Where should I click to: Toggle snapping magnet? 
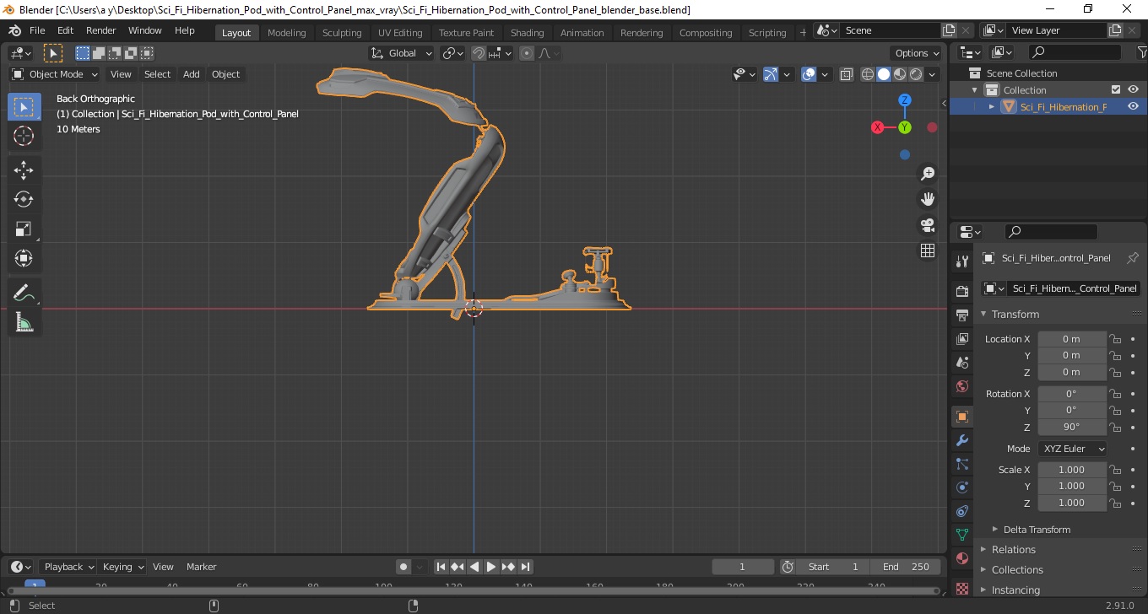click(479, 53)
